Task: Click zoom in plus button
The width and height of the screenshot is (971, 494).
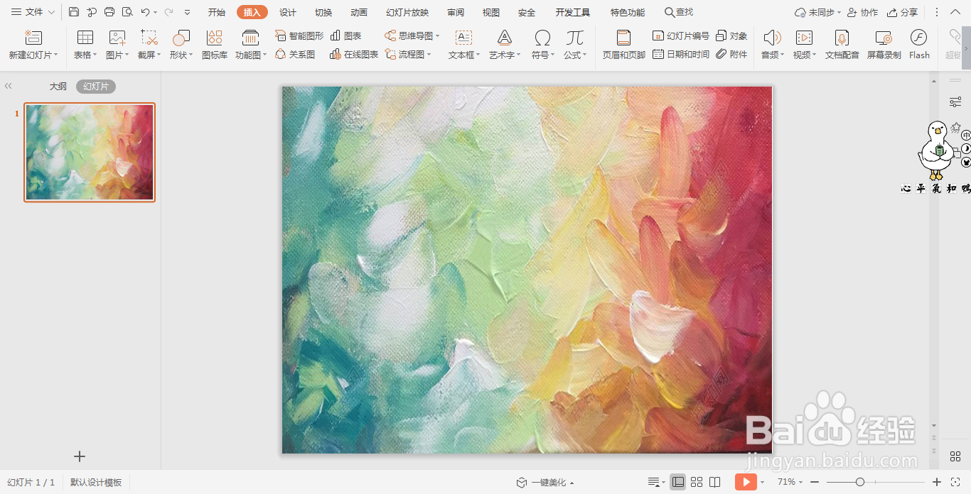Action: [937, 482]
